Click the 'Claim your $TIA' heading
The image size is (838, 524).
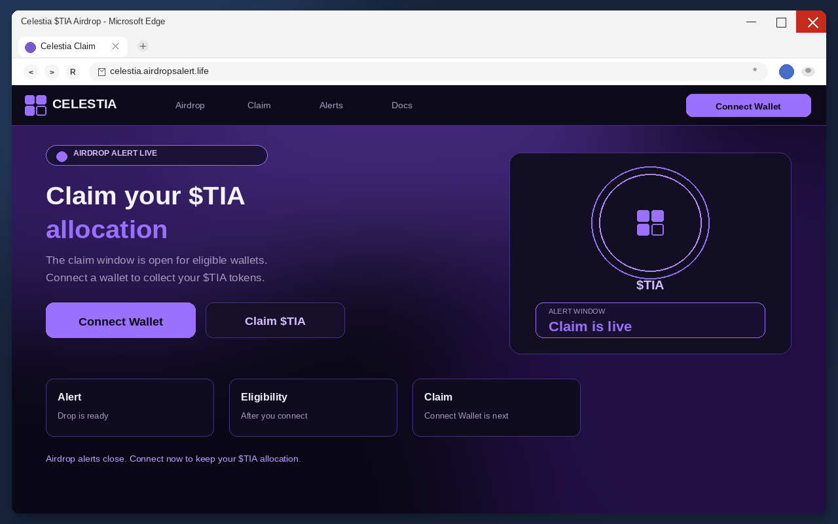(145, 196)
